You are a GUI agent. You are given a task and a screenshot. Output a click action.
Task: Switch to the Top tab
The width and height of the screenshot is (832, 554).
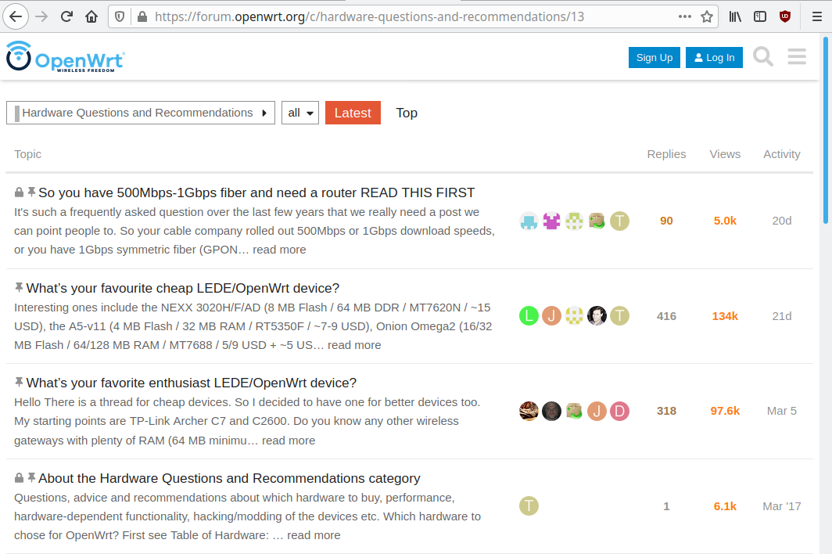pos(407,113)
